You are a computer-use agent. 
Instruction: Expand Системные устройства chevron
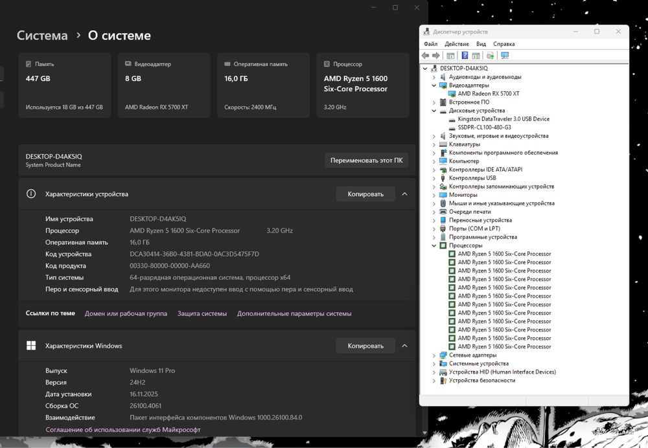[x=434, y=364]
